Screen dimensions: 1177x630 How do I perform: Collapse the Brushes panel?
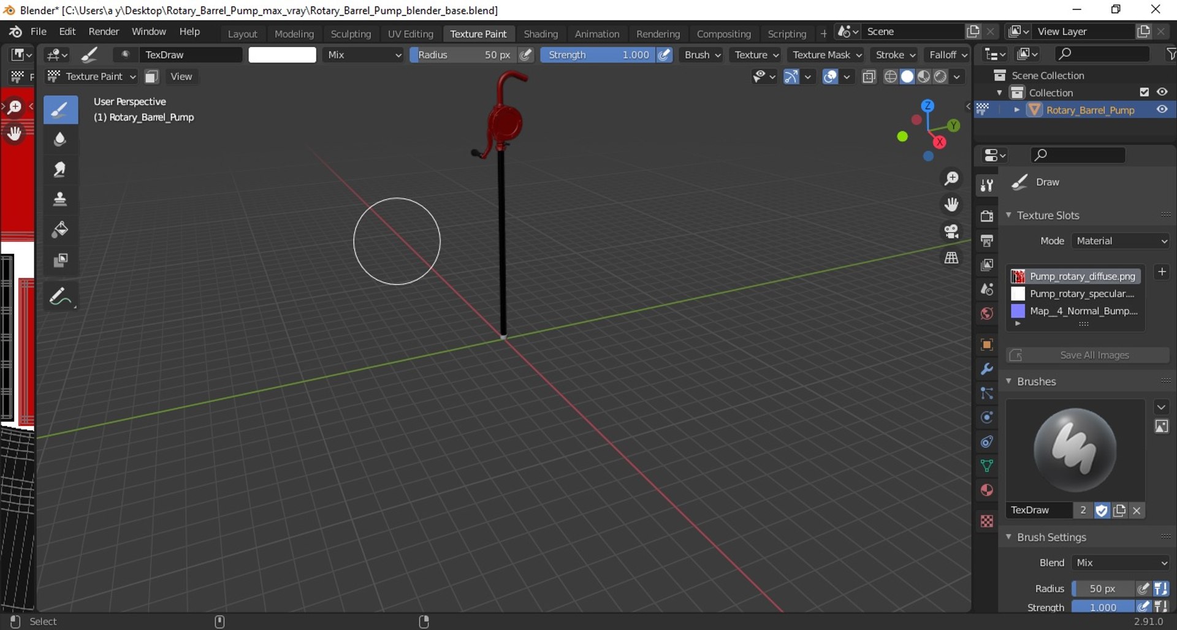1009,381
